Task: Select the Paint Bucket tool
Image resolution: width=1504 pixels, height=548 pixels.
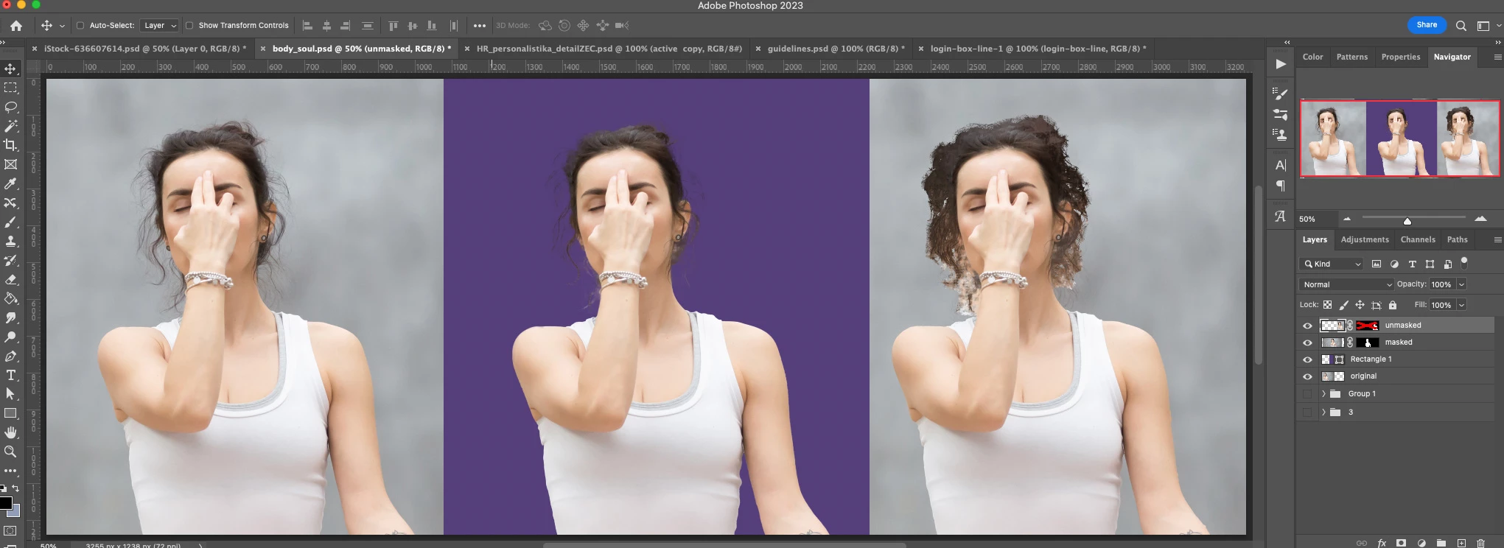Action: point(10,298)
